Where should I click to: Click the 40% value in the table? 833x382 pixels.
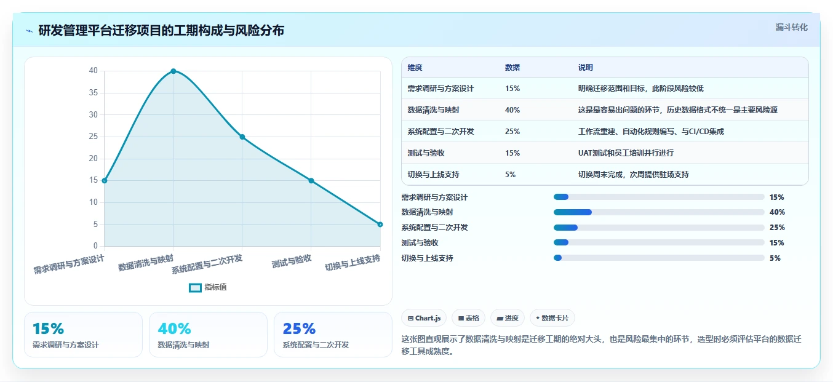pyautogui.click(x=512, y=110)
